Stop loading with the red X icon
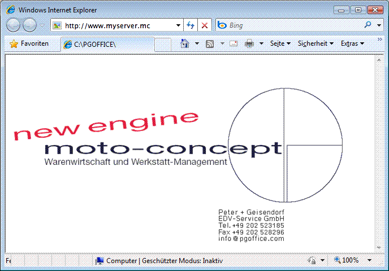389x271 pixels. [x=205, y=25]
